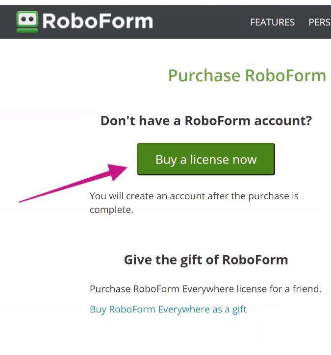
Task: Open the partially visible PERS menu item
Action: tap(319, 22)
